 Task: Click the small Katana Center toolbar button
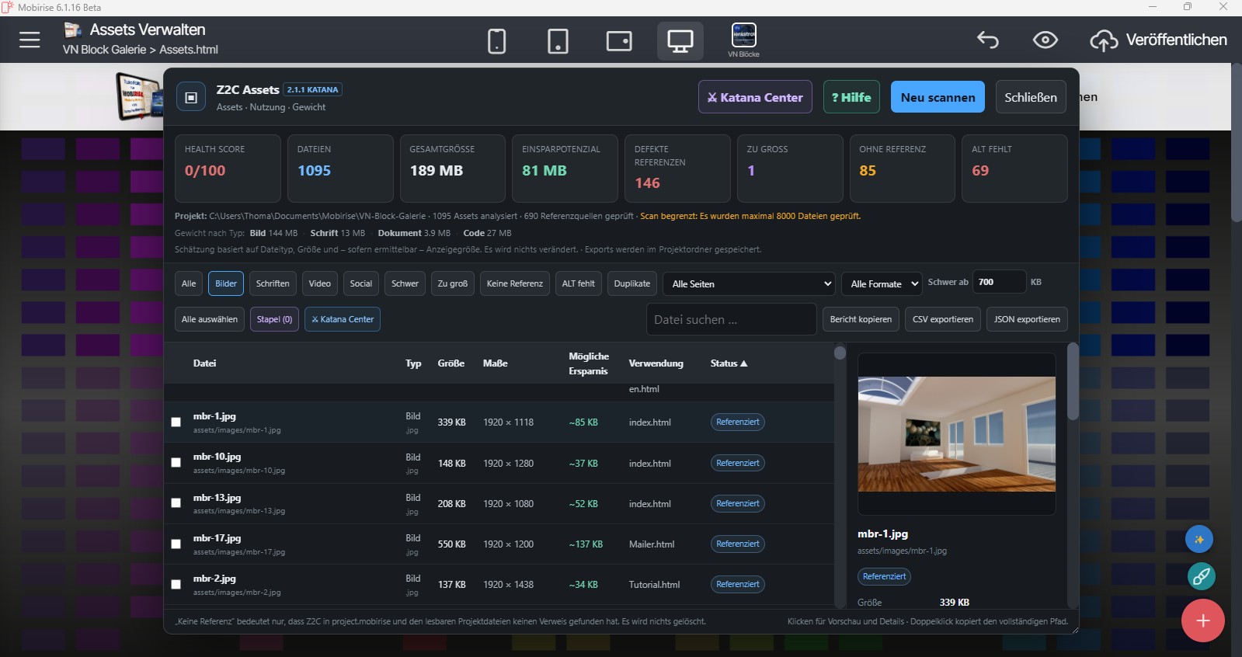click(343, 319)
